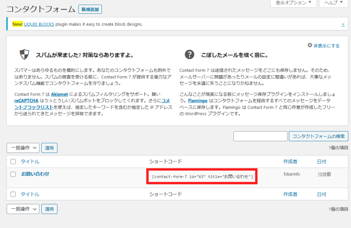Sort by 作成者 in the table footer
Viewport: 351px width, 228px height.
(290, 194)
